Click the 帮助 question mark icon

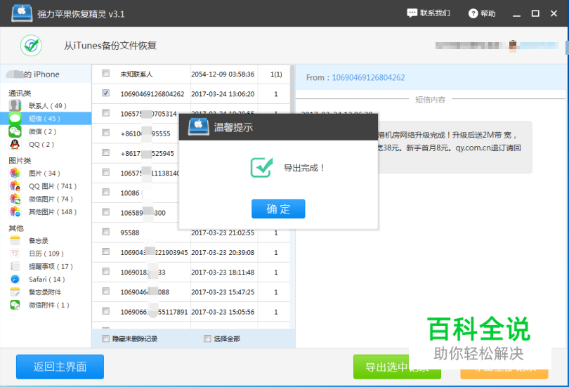[x=473, y=13]
